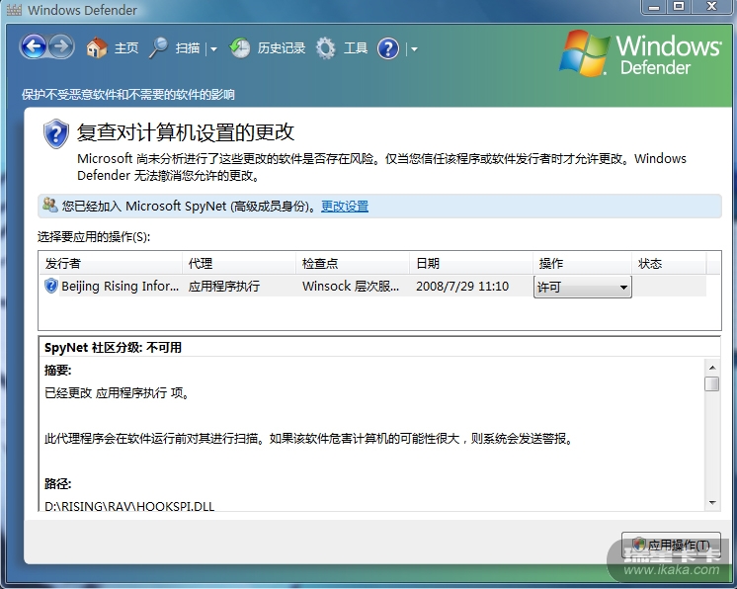Expand the 扫描 options dropdown arrow

[213, 48]
